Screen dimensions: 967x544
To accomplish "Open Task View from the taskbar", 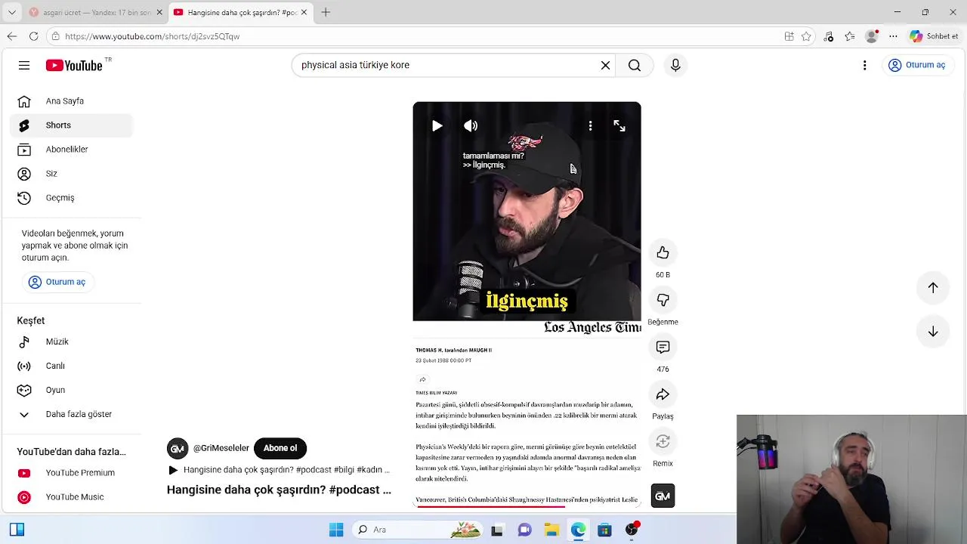I will coord(496,530).
